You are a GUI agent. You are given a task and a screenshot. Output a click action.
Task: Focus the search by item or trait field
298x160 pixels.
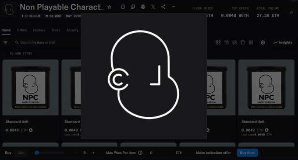47,42
